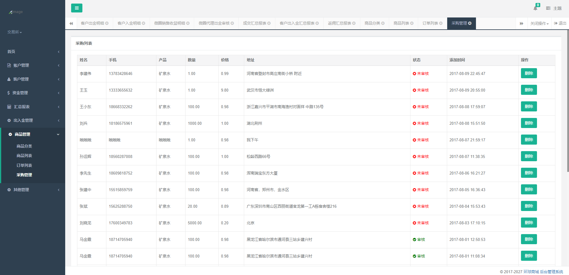
Task: Close the 采购管理 tab using its X icon
Action: pos(470,23)
